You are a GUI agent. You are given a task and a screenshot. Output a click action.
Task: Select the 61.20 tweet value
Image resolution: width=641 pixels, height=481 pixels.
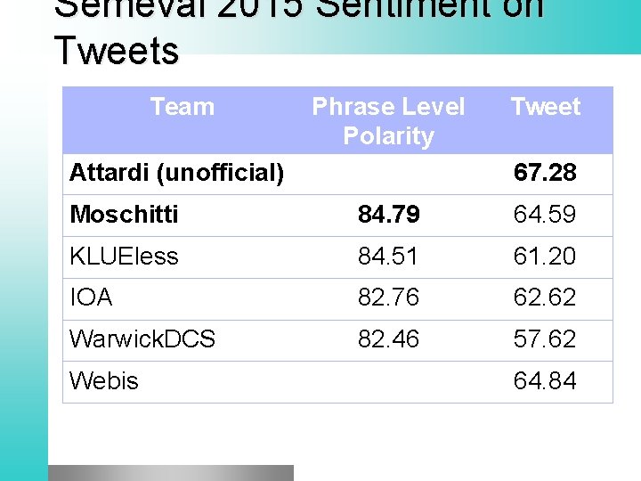pyautogui.click(x=545, y=257)
